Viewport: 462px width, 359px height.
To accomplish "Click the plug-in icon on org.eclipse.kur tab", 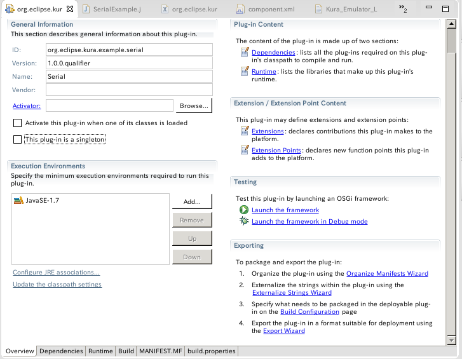I will coord(10,9).
